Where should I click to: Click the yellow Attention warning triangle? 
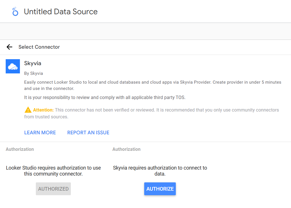click(28, 110)
